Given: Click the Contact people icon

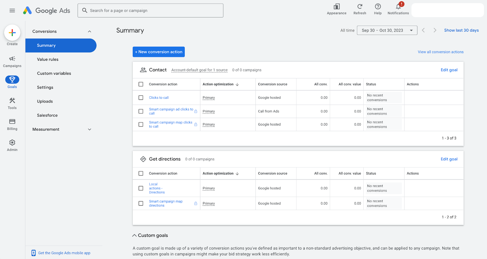Looking at the screenshot, I should click(x=143, y=70).
